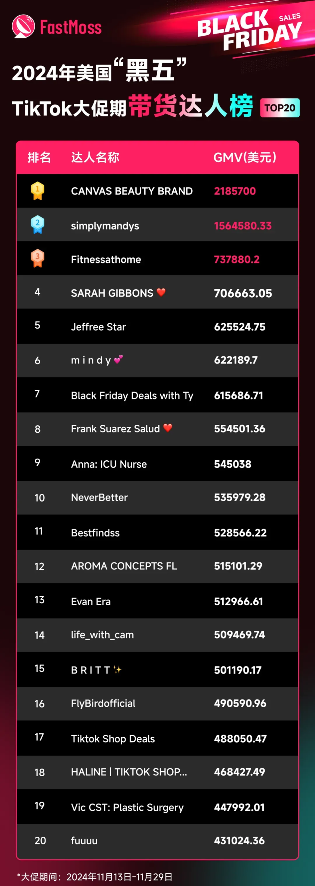This screenshot has height=886, width=315.
Task: Open the Jeffree Star creator row
Action: click(157, 326)
